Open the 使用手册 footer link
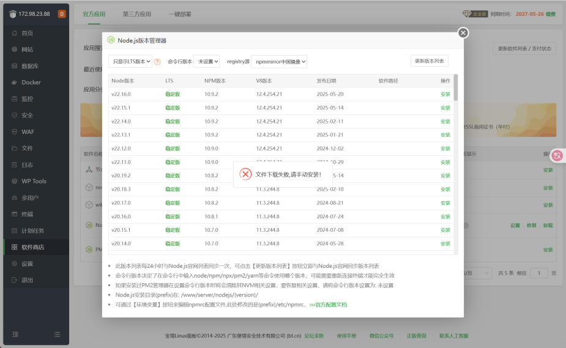The image size is (566, 348). pyautogui.click(x=346, y=336)
